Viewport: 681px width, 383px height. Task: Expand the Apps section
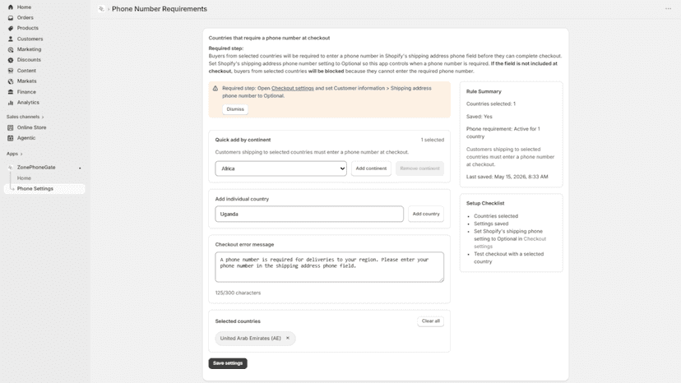tap(14, 154)
